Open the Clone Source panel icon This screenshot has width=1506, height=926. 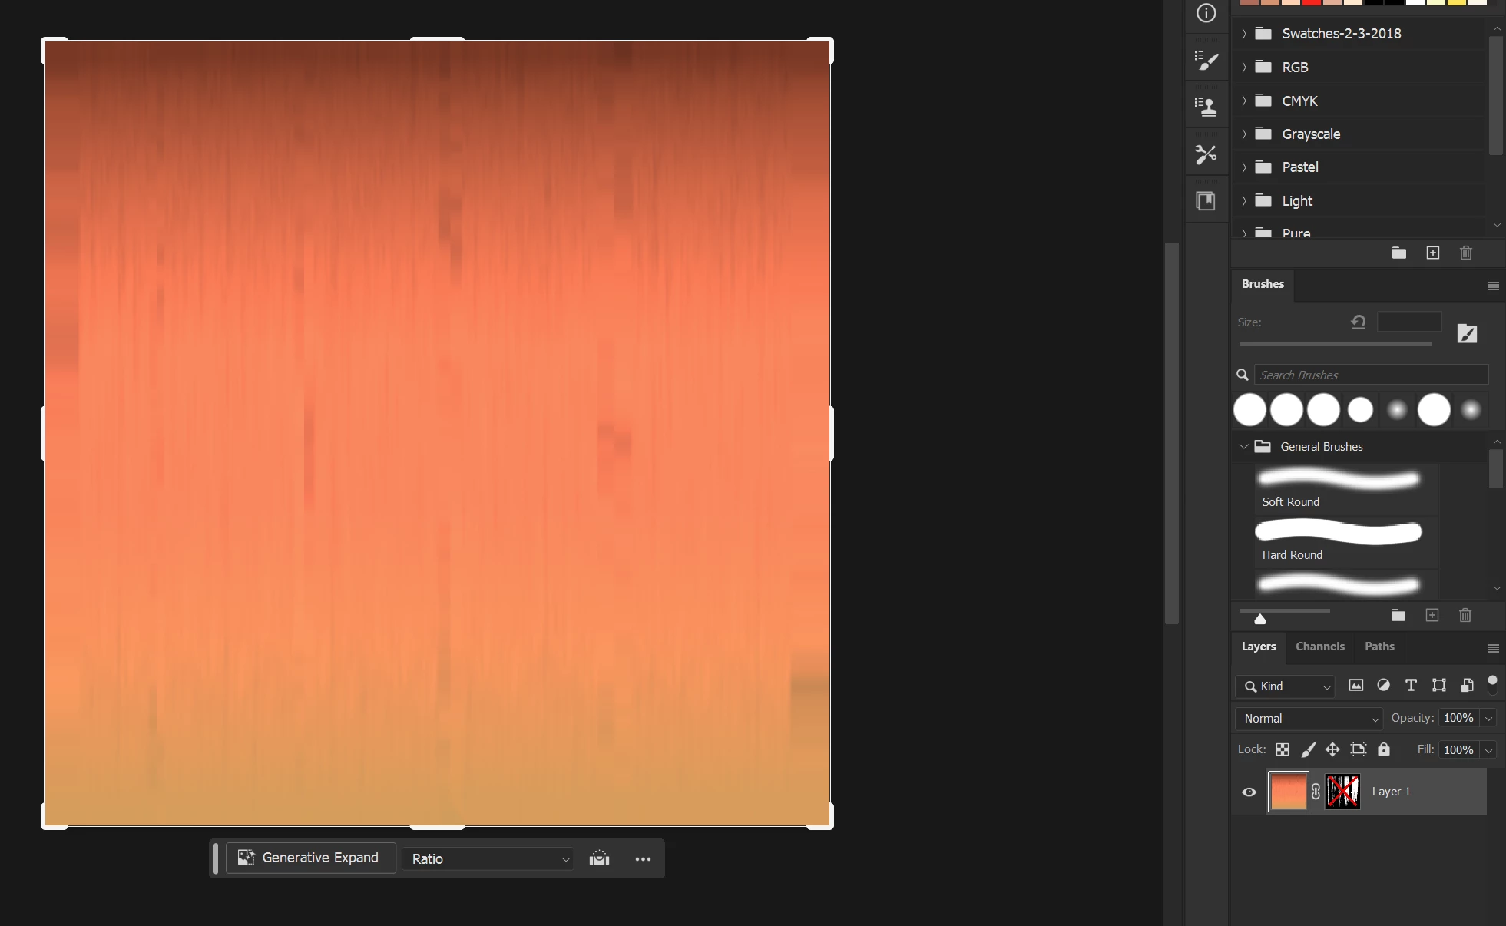coord(1206,107)
